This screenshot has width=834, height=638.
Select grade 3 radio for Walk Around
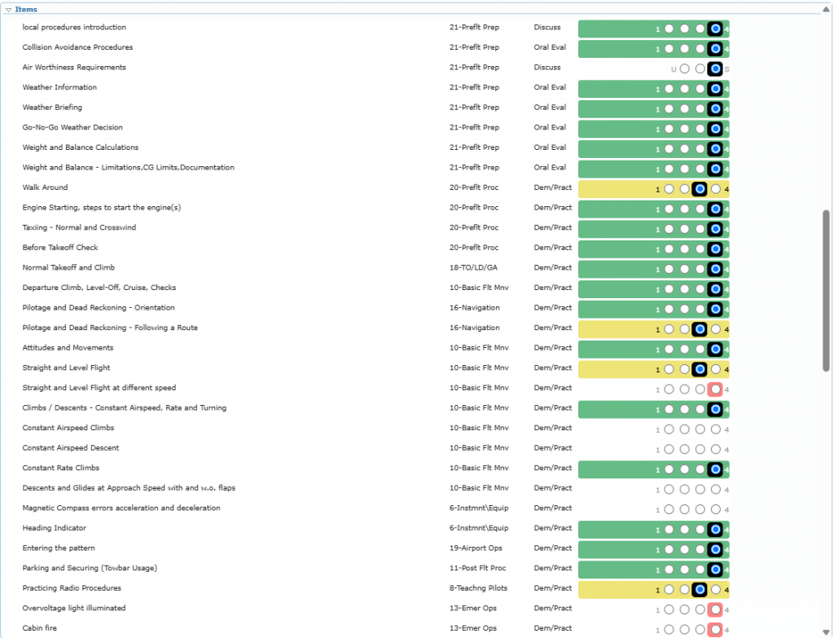(x=700, y=189)
